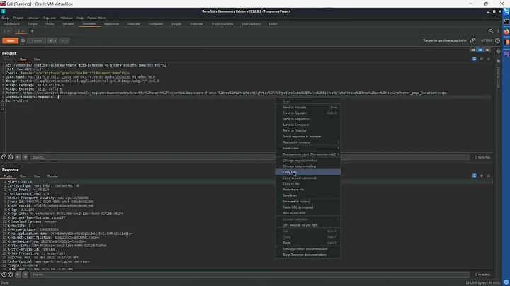Choose Copy URL in context menu
510x286 pixels.
click(x=308, y=172)
